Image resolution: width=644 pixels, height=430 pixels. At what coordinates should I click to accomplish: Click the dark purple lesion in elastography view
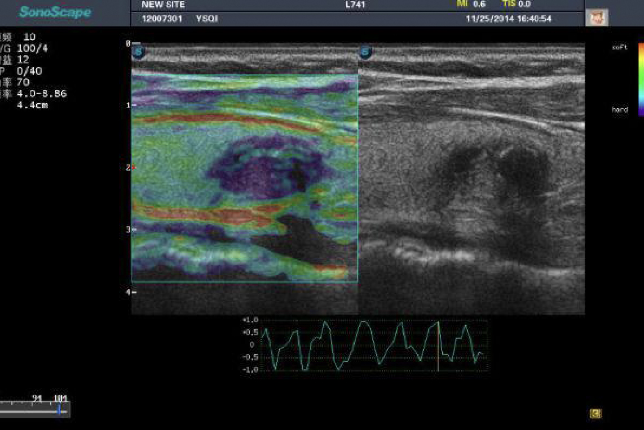pos(265,169)
